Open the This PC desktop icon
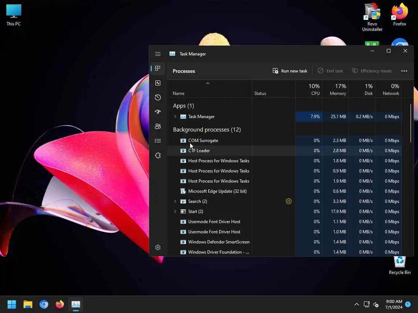 tap(13, 15)
